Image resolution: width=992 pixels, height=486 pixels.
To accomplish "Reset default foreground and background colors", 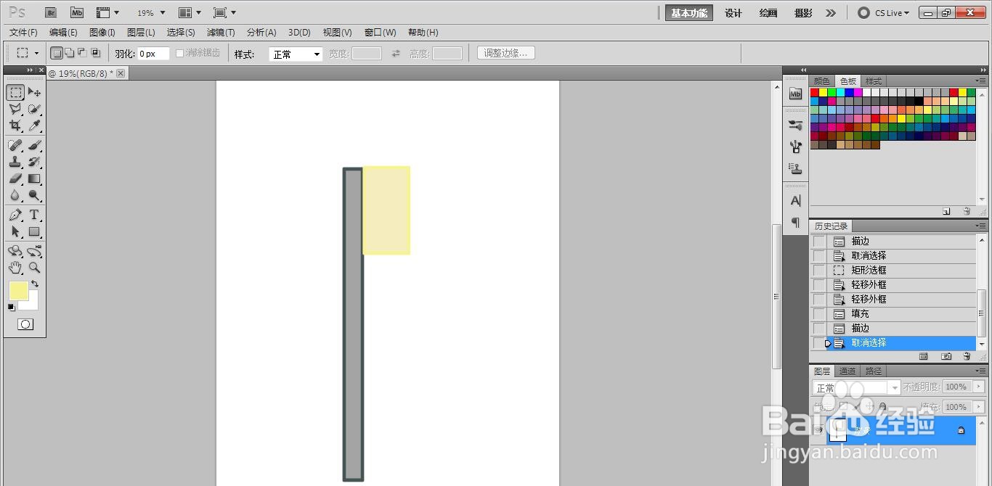I will 11,308.
